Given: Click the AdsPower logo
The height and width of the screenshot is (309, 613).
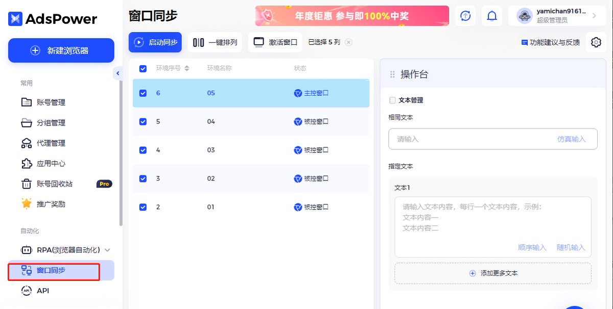Looking at the screenshot, I should coord(53,19).
